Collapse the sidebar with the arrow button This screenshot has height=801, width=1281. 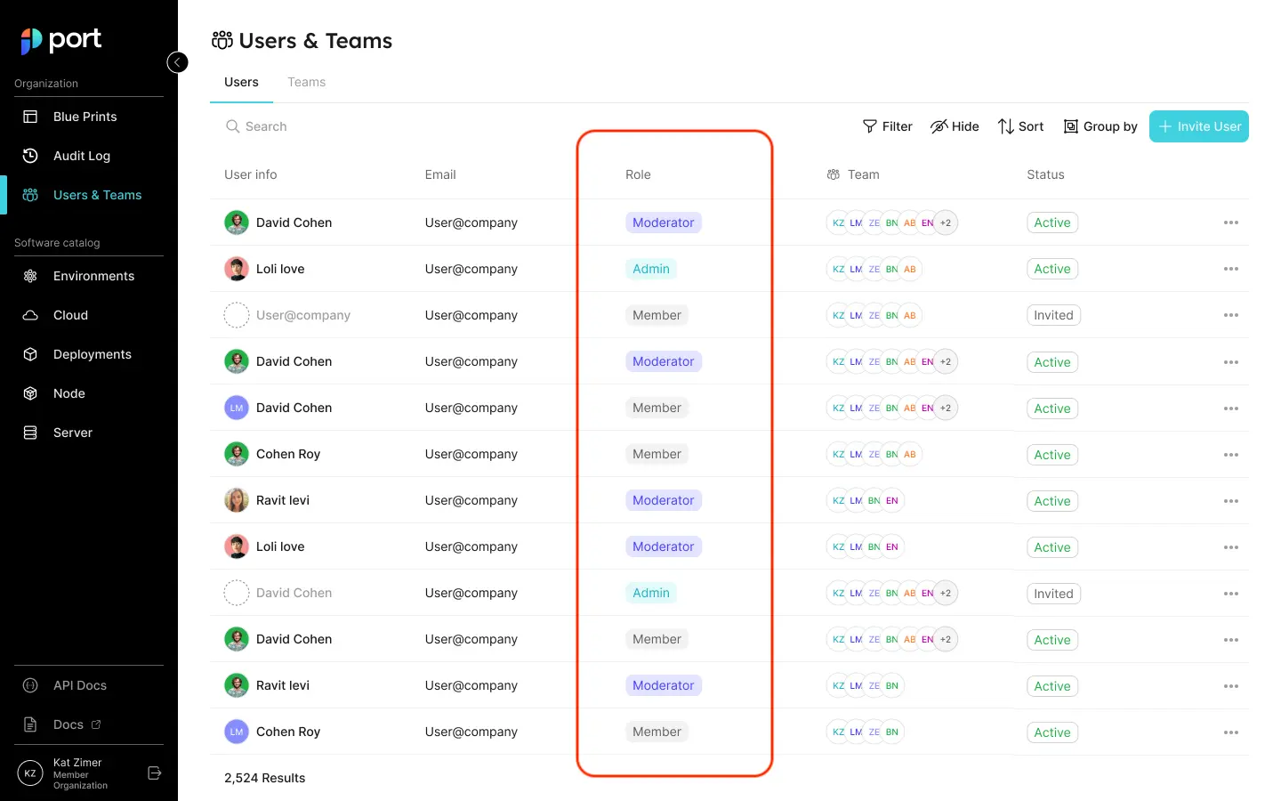pyautogui.click(x=177, y=62)
